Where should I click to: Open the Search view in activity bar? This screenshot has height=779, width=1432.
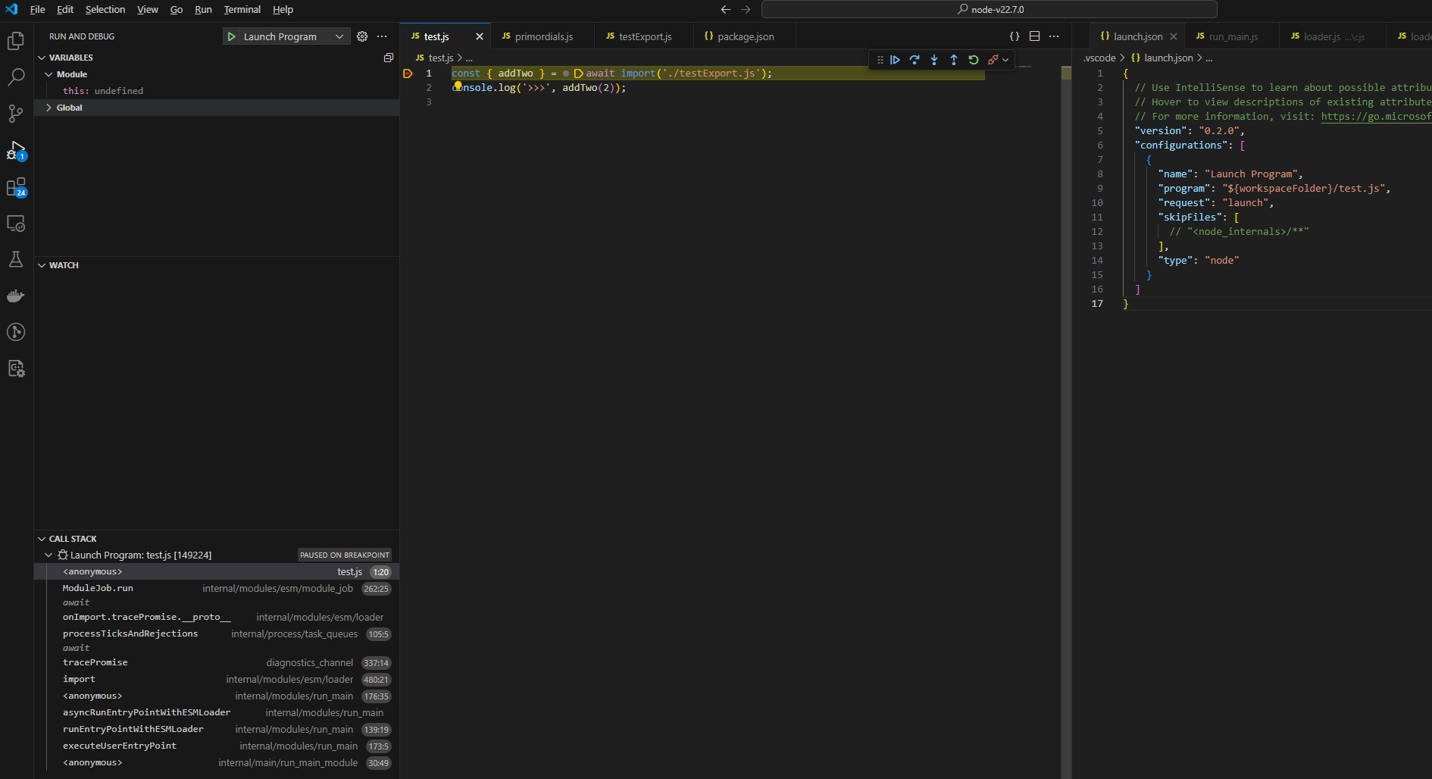16,77
